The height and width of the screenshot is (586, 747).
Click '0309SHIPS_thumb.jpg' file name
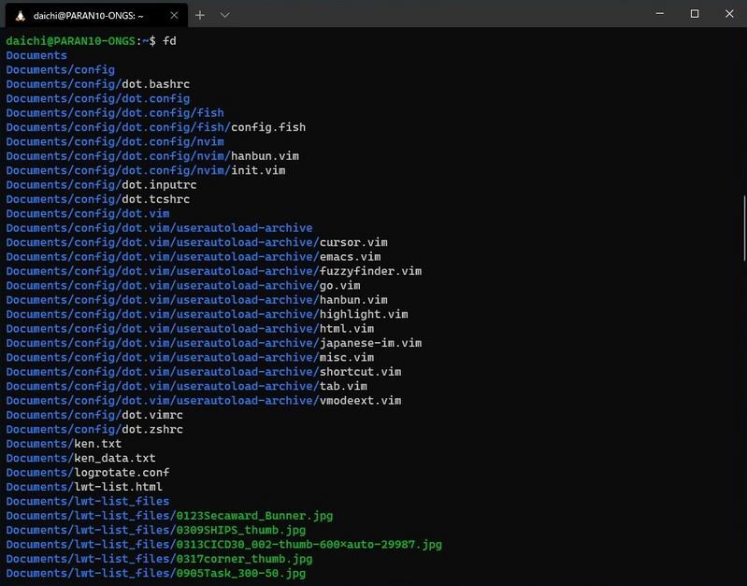241,530
